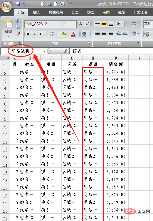Toggle bold formatting
The width and height of the screenshot is (153, 221).
click(x=28, y=34)
